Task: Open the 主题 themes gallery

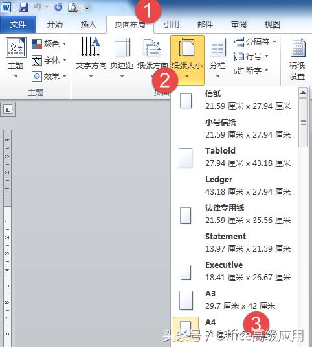Action: click(16, 58)
